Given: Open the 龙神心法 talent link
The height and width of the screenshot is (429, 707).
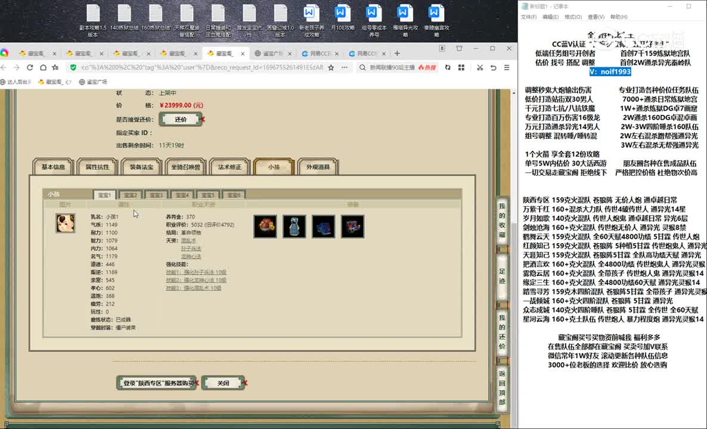Looking at the screenshot, I should pos(191,256).
